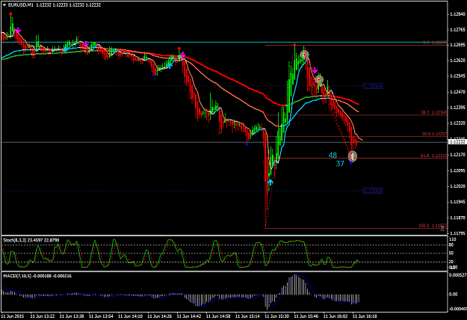Click price axis value 1.12395
The width and height of the screenshot is (467, 320).
click(457, 107)
